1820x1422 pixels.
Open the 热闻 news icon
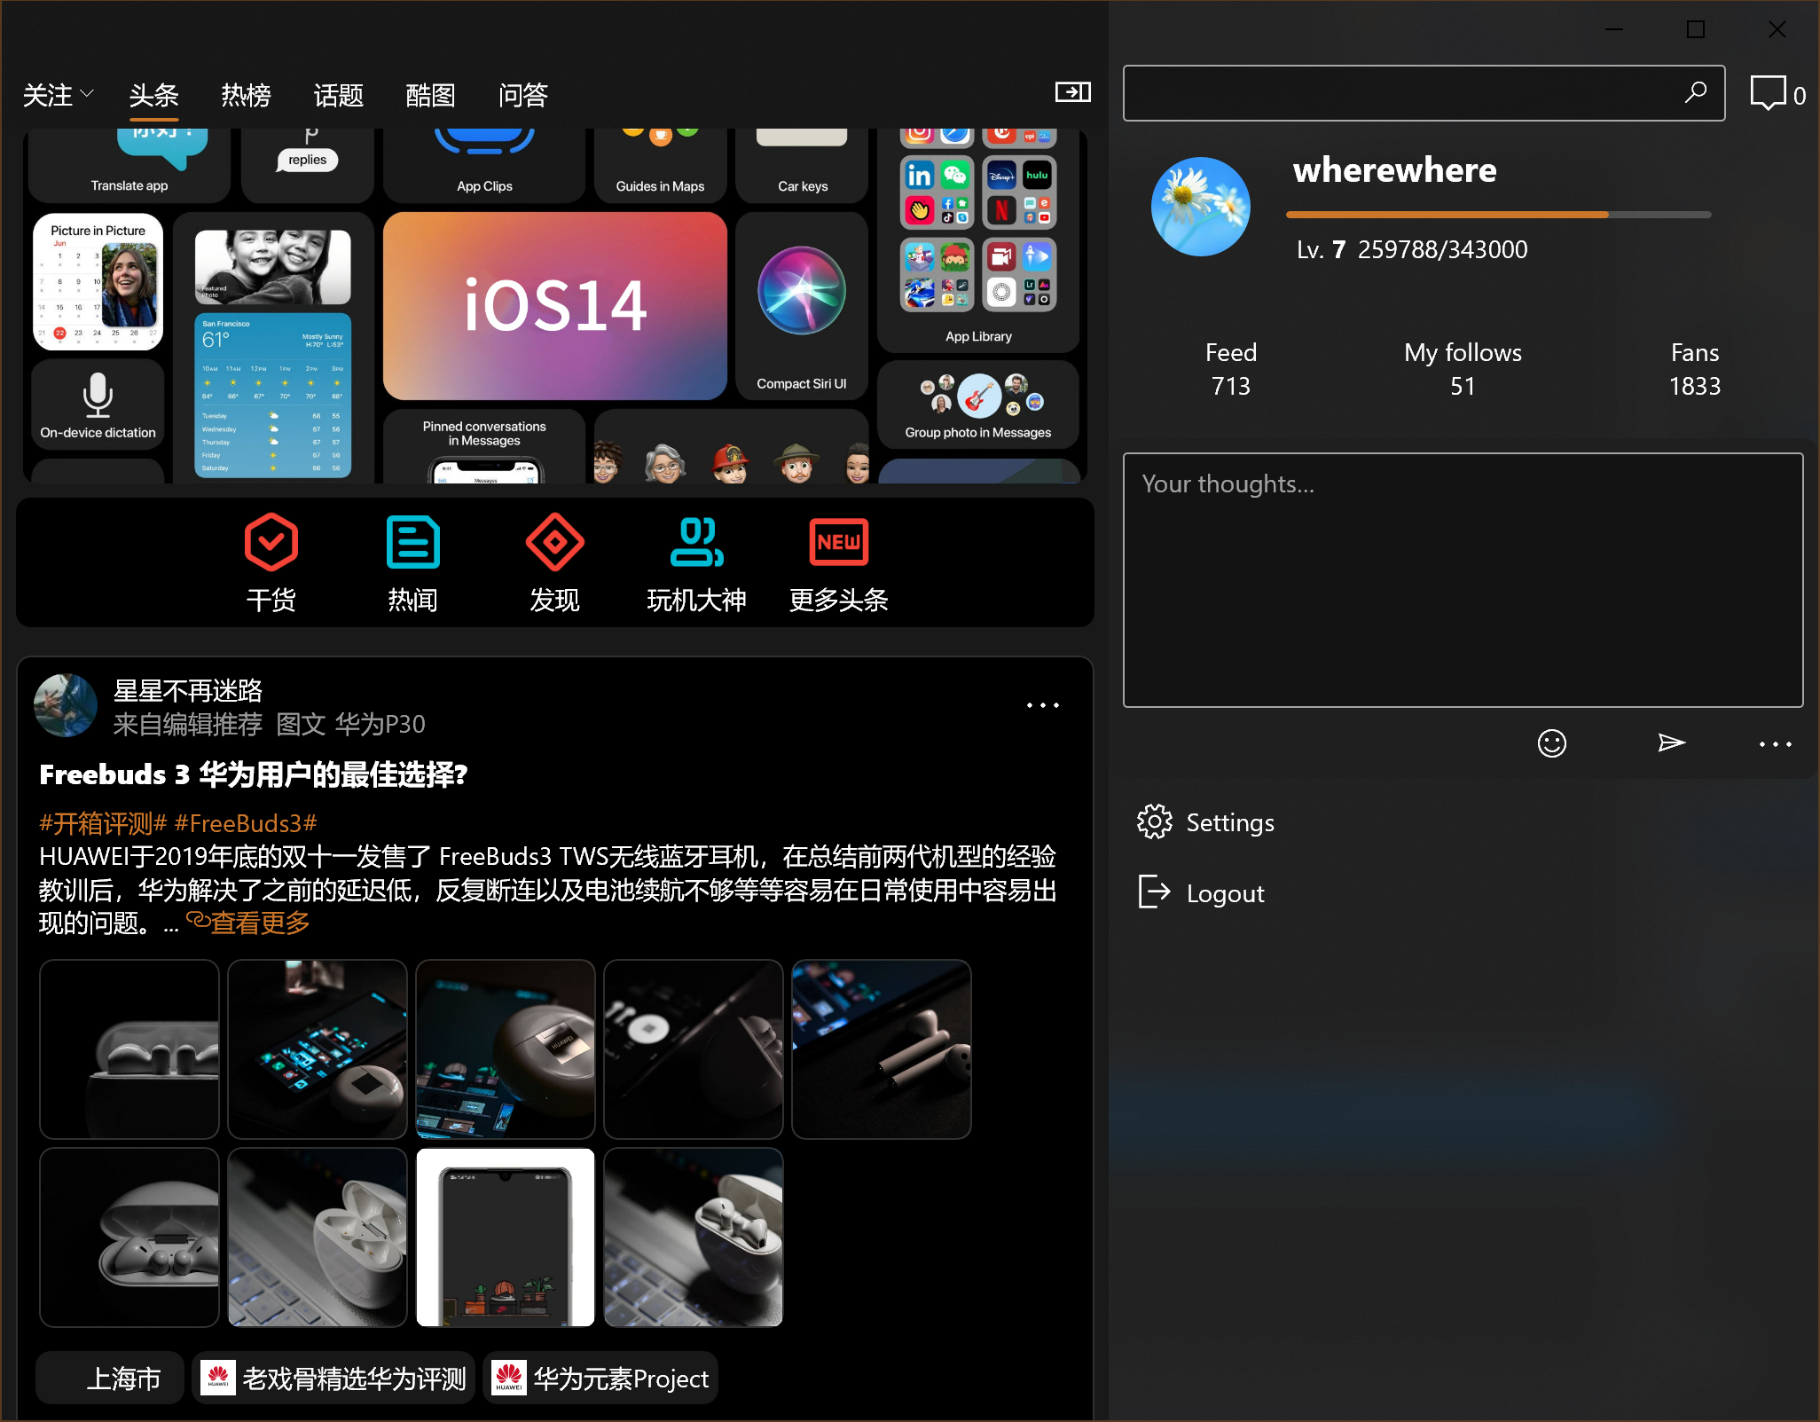412,542
